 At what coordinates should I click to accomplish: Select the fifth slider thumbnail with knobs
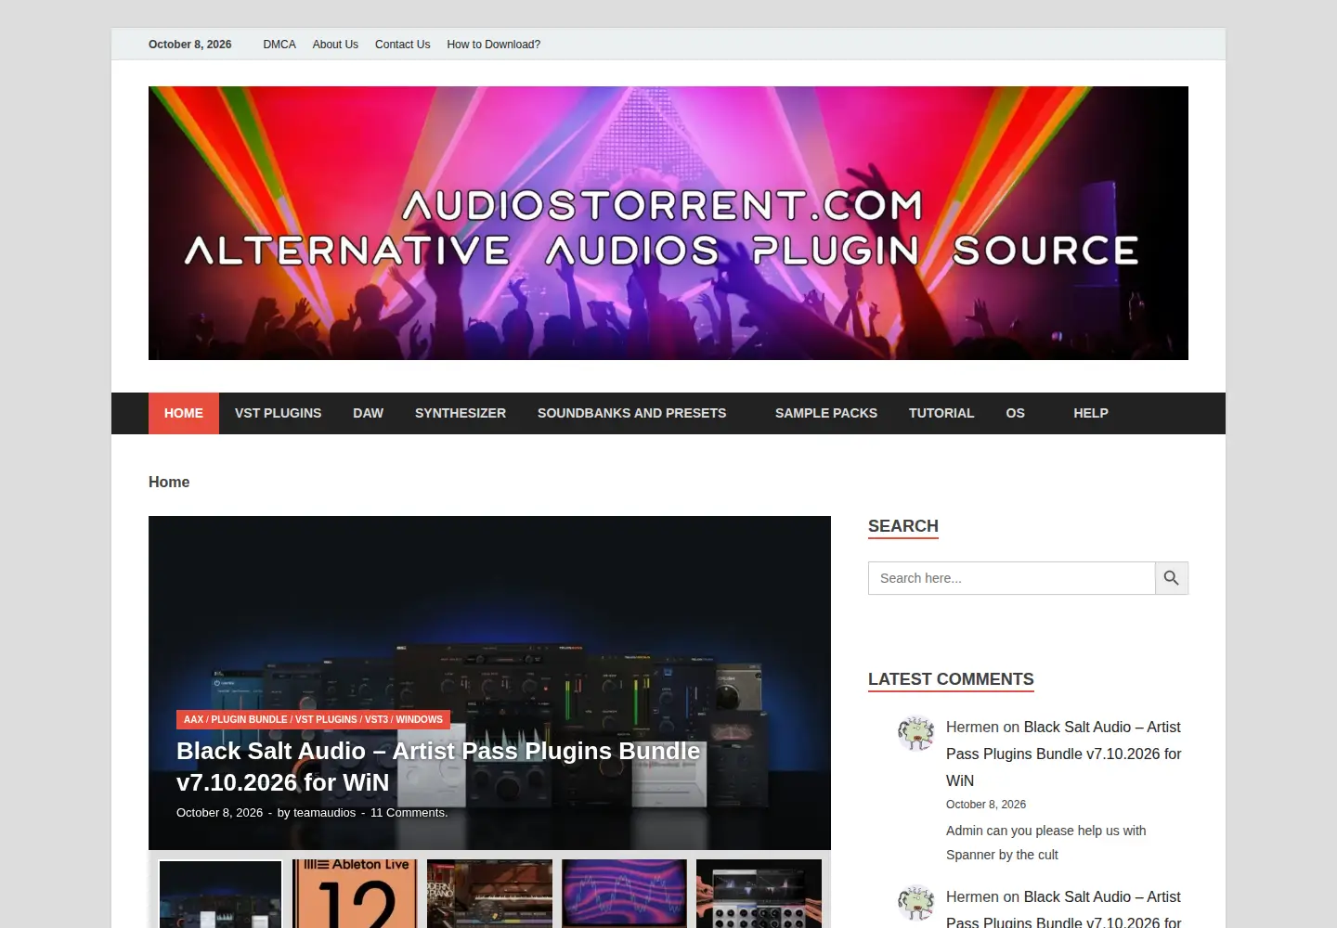pyautogui.click(x=759, y=894)
